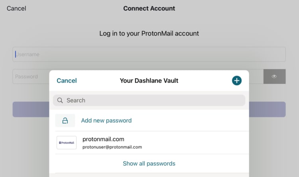Open Show all passwords
The width and height of the screenshot is (299, 177).
[x=149, y=163]
